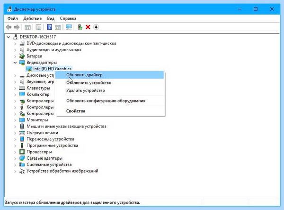Viewport: 284px width, 210px height.
Task: Click the software devices icon
Action: coord(22,146)
